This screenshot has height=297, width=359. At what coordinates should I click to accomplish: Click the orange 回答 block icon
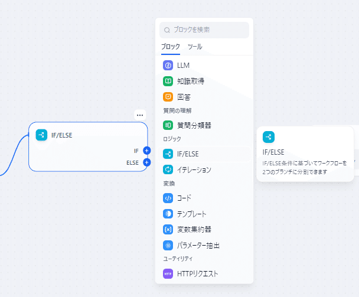click(168, 97)
